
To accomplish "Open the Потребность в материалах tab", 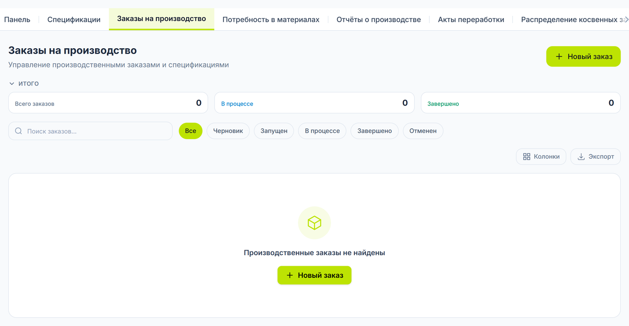I will point(271,19).
